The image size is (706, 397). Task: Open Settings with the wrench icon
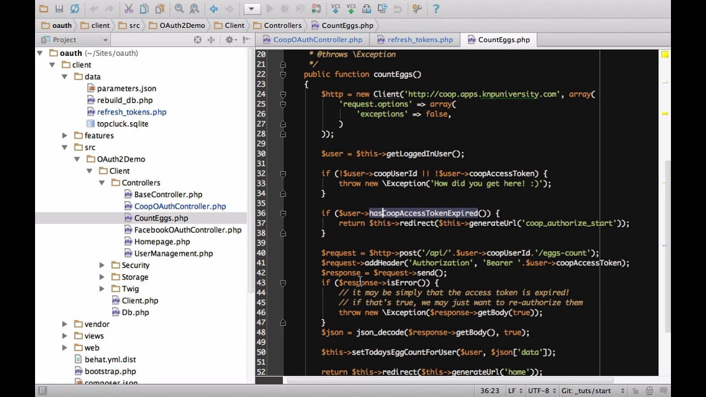417,9
